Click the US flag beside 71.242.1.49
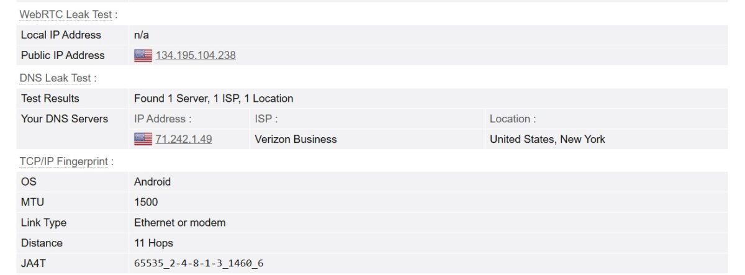 click(143, 139)
